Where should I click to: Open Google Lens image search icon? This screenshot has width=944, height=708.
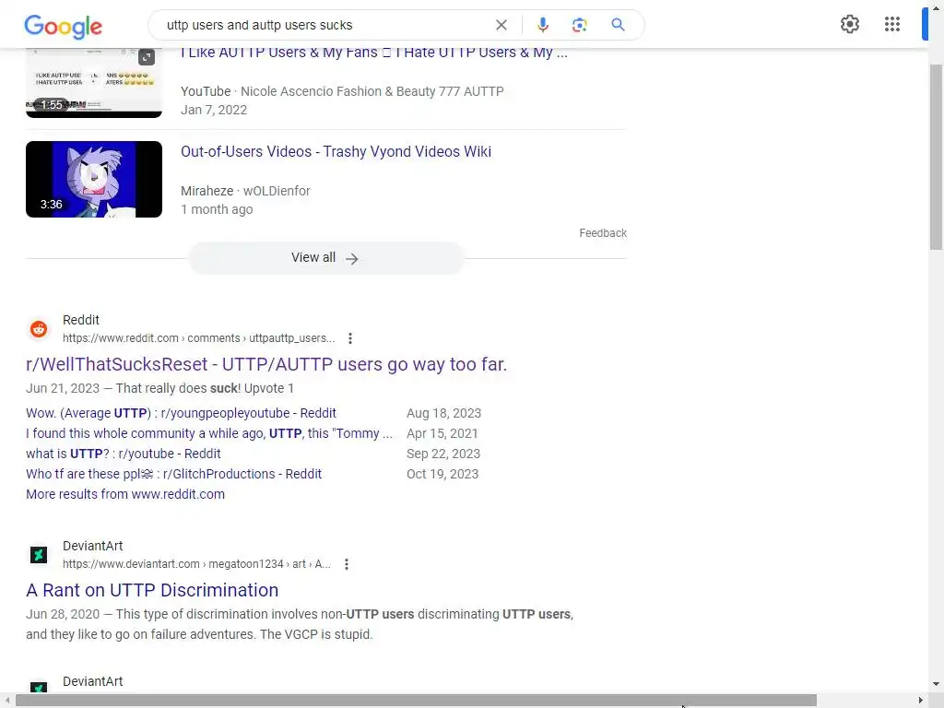click(579, 25)
